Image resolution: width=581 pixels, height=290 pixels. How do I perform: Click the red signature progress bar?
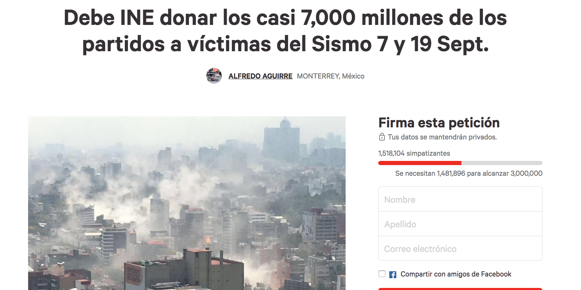(420, 163)
